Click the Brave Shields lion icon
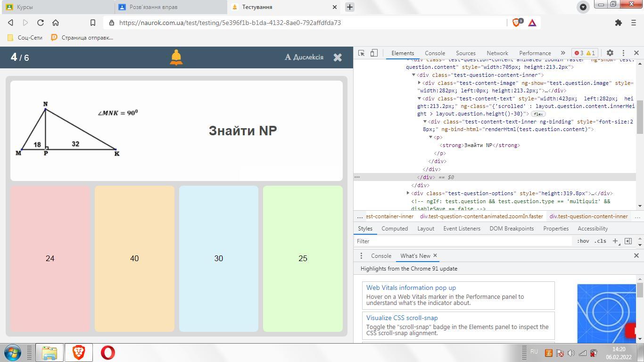 516,23
